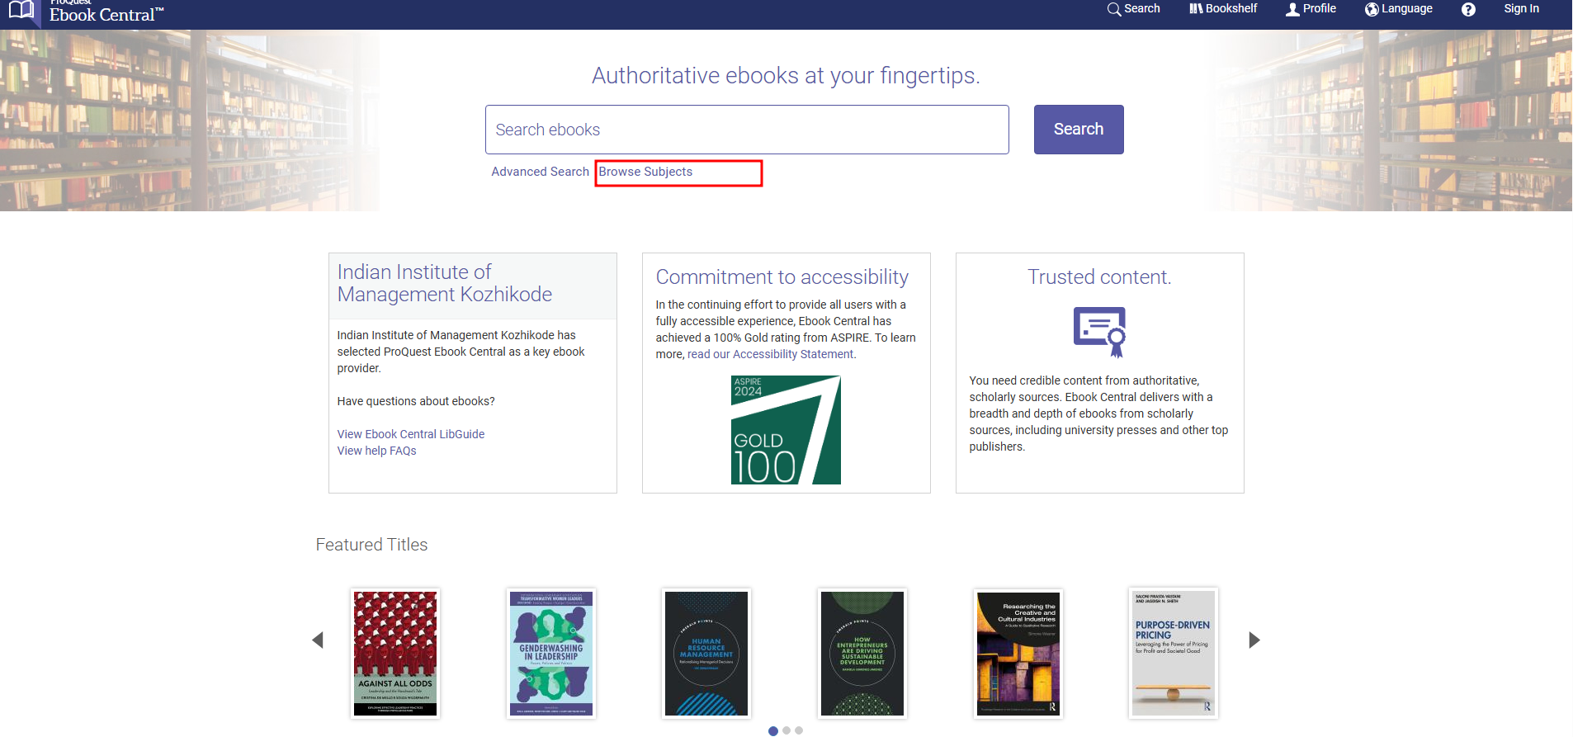Click the ASPIRE Gold 100 badge image
The width and height of the screenshot is (1573, 737).
pos(786,430)
